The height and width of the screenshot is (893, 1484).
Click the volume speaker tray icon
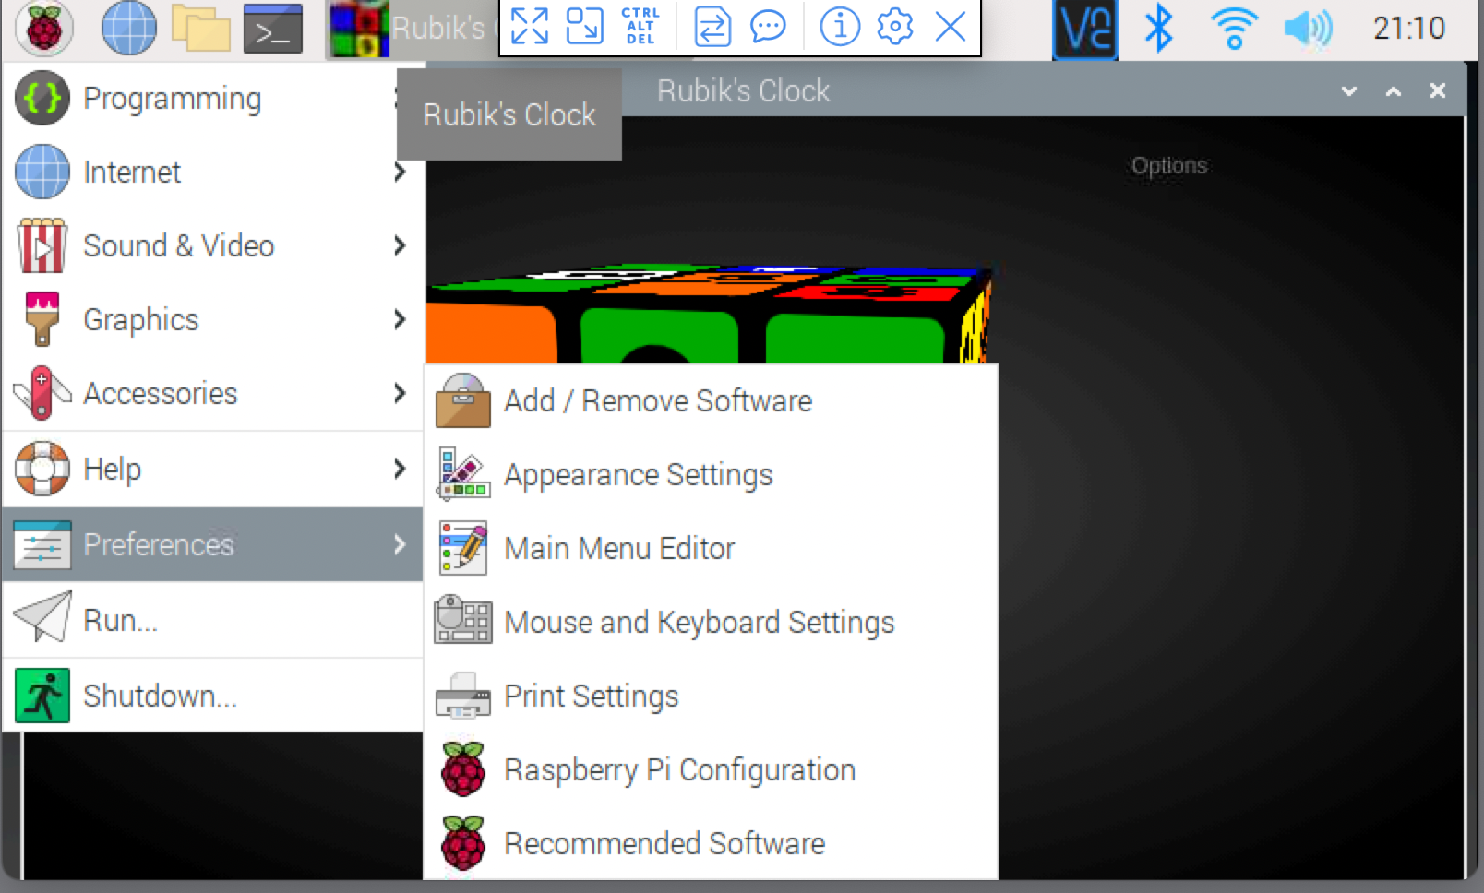tap(1308, 29)
